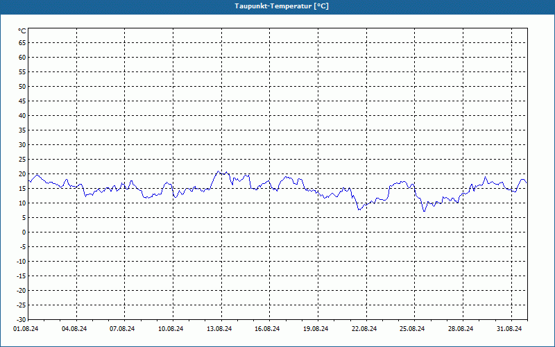
Task: Click the -5 value on y-axis
Action: pyautogui.click(x=22, y=247)
